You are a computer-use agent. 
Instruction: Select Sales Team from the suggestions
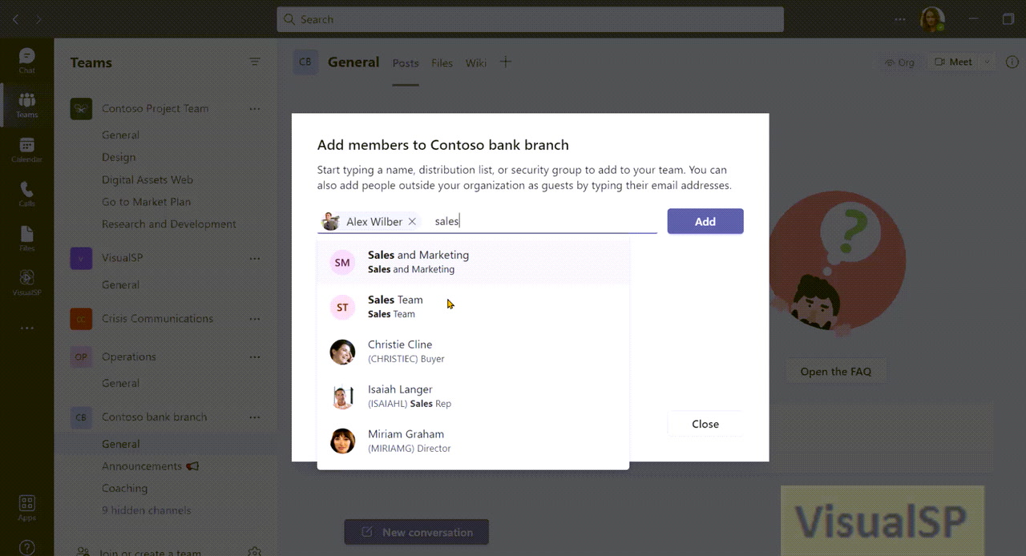pos(395,306)
